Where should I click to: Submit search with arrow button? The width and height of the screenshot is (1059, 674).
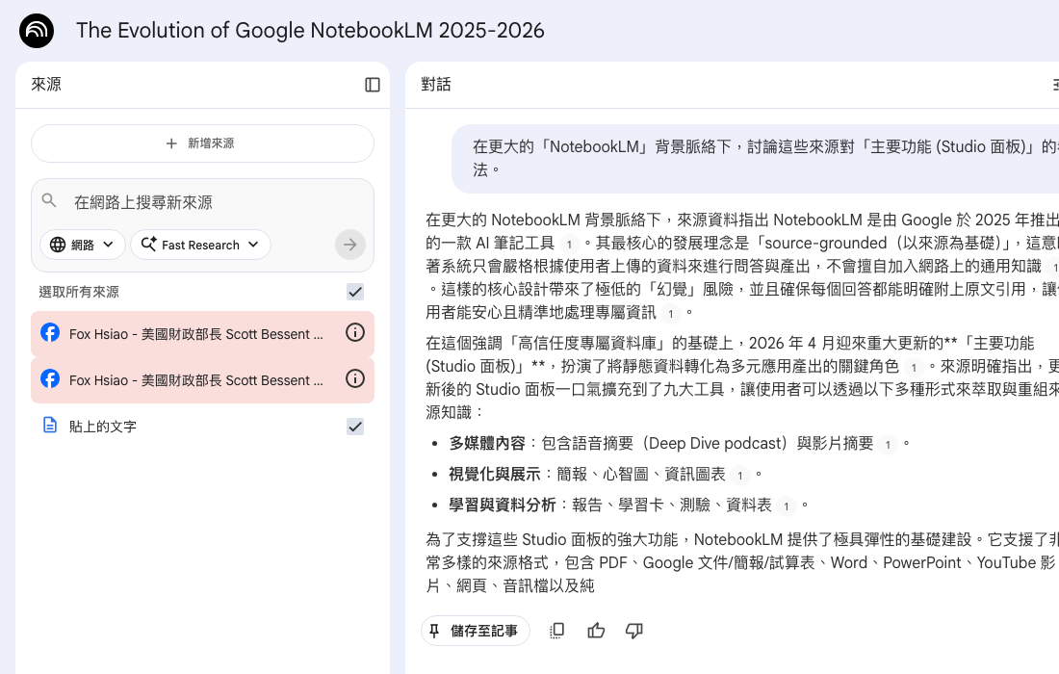[x=349, y=245]
